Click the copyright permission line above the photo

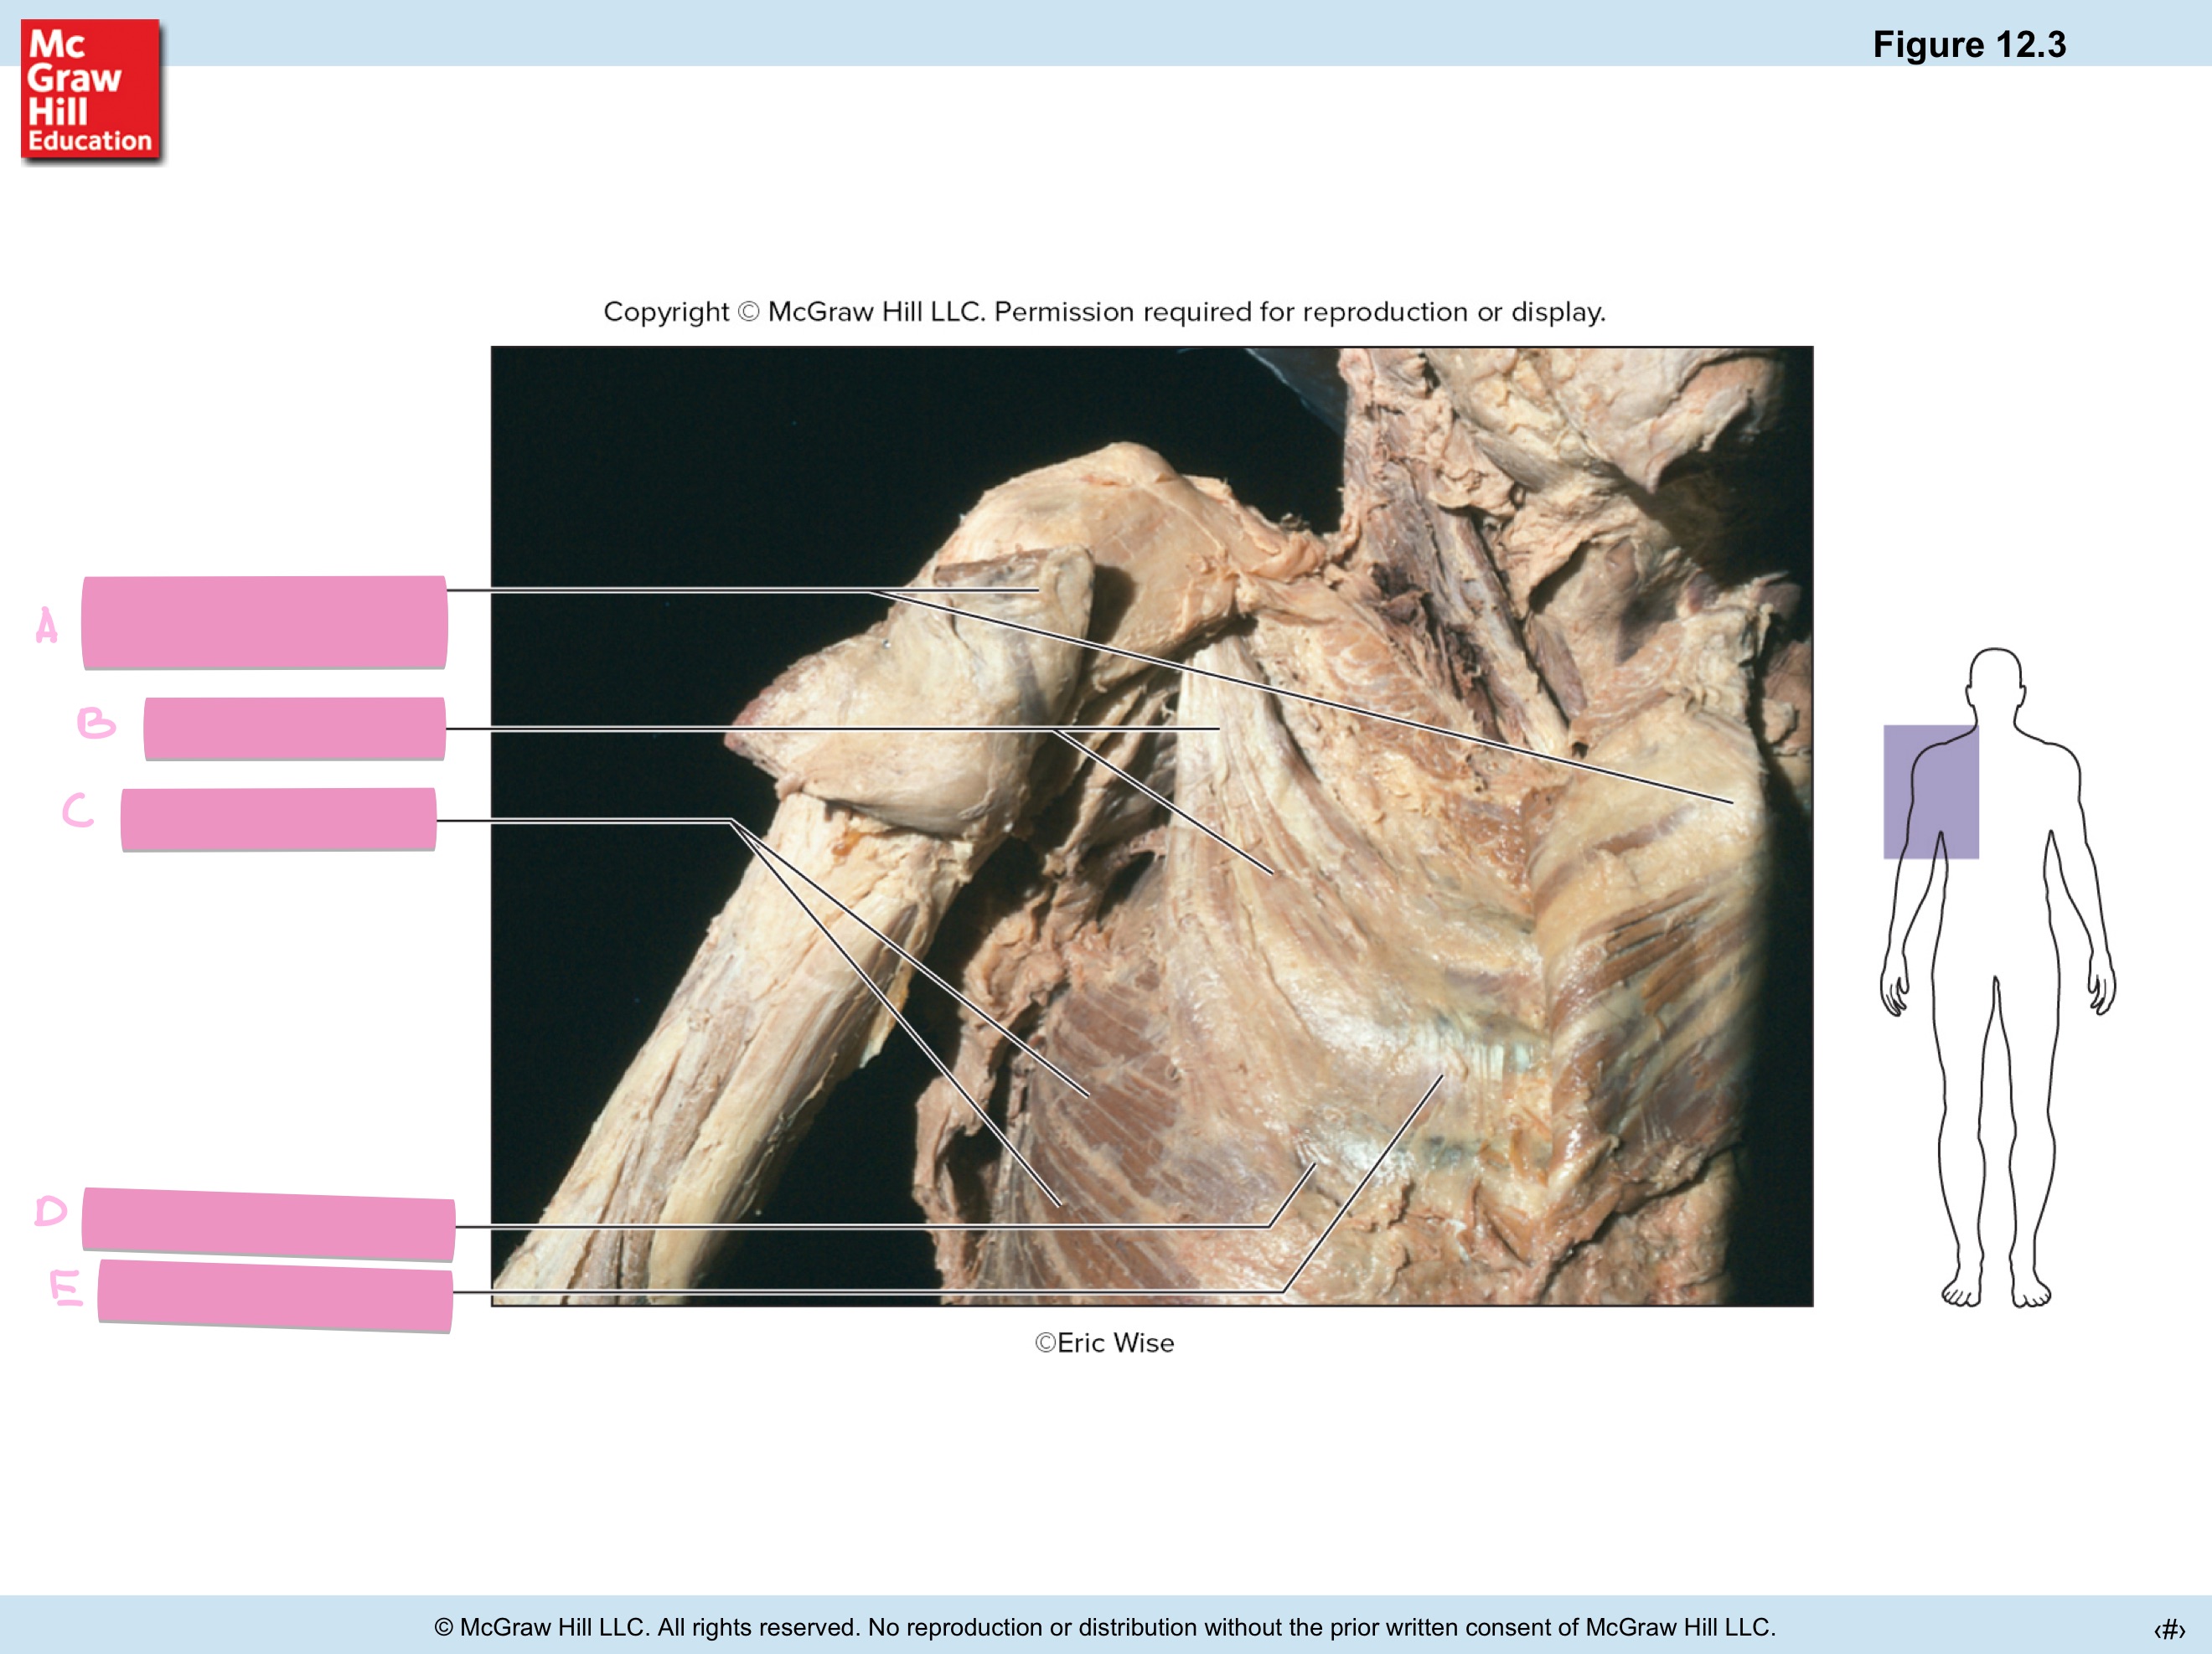[1104, 312]
